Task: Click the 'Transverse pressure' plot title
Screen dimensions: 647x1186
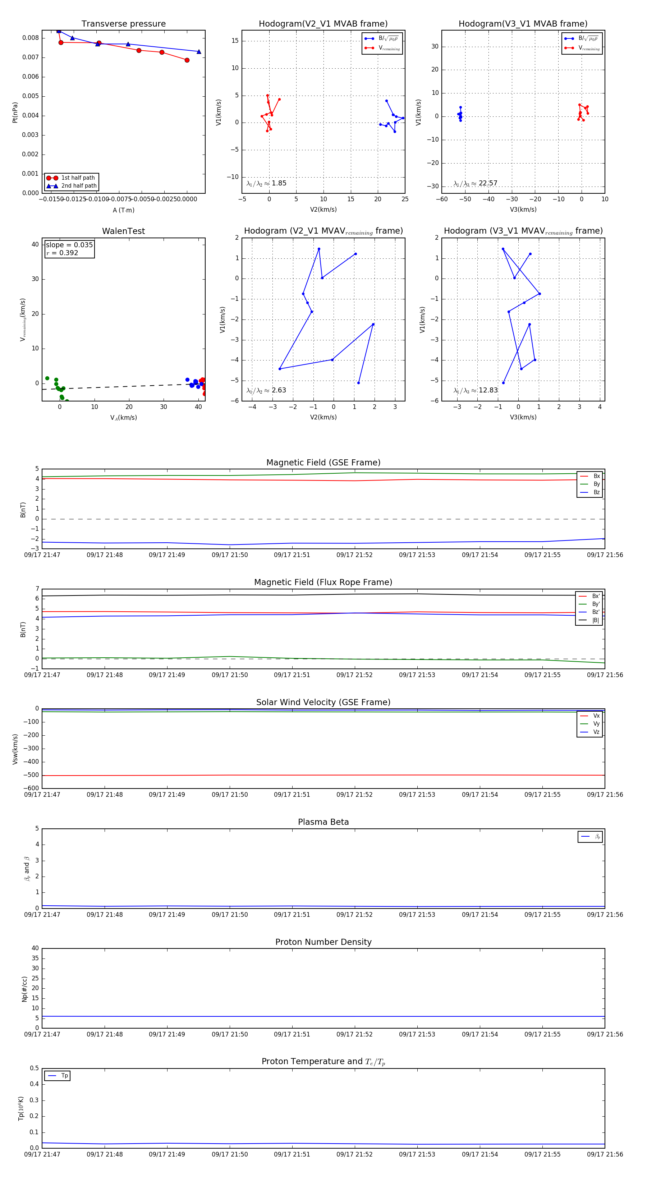Action: [x=123, y=23]
